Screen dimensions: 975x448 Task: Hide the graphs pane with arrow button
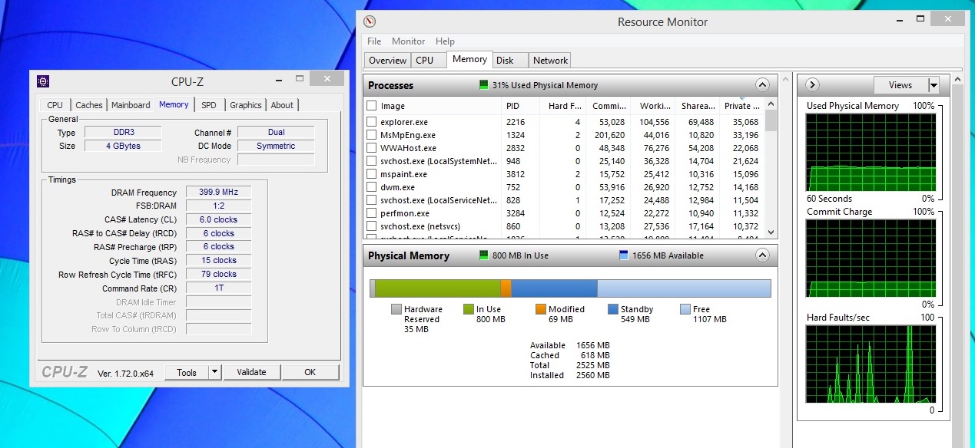[811, 85]
